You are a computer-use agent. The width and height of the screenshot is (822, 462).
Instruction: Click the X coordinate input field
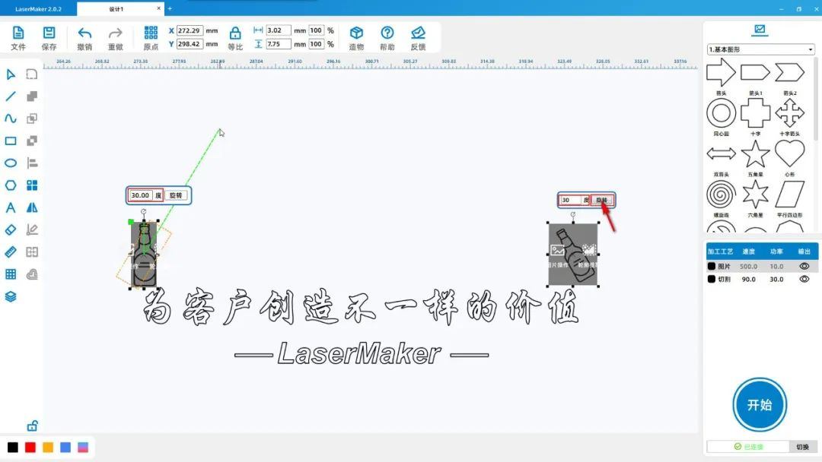click(x=190, y=31)
